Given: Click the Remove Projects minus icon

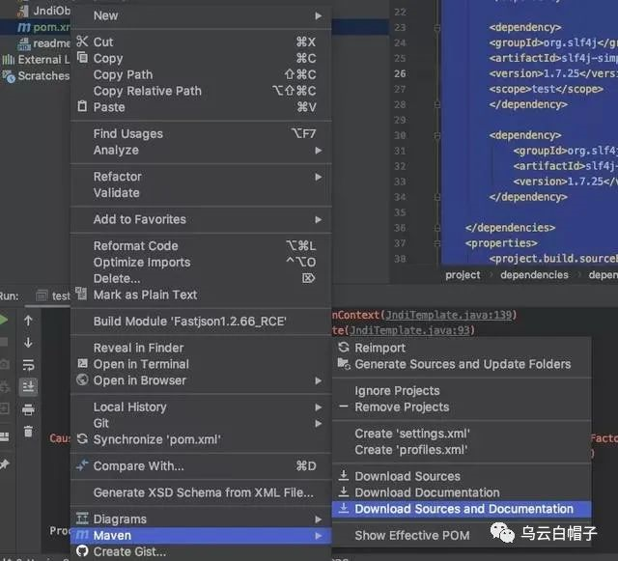Looking at the screenshot, I should pos(344,407).
